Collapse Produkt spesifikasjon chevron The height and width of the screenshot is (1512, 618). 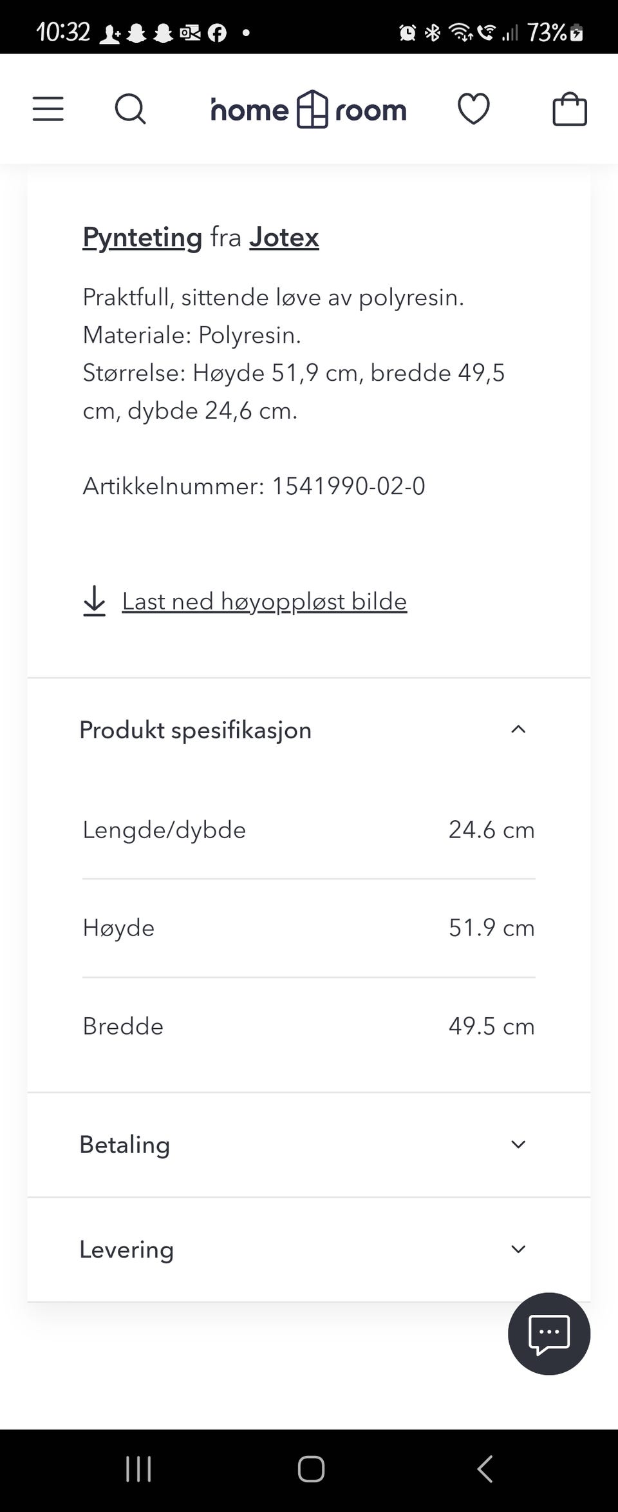pyautogui.click(x=518, y=729)
